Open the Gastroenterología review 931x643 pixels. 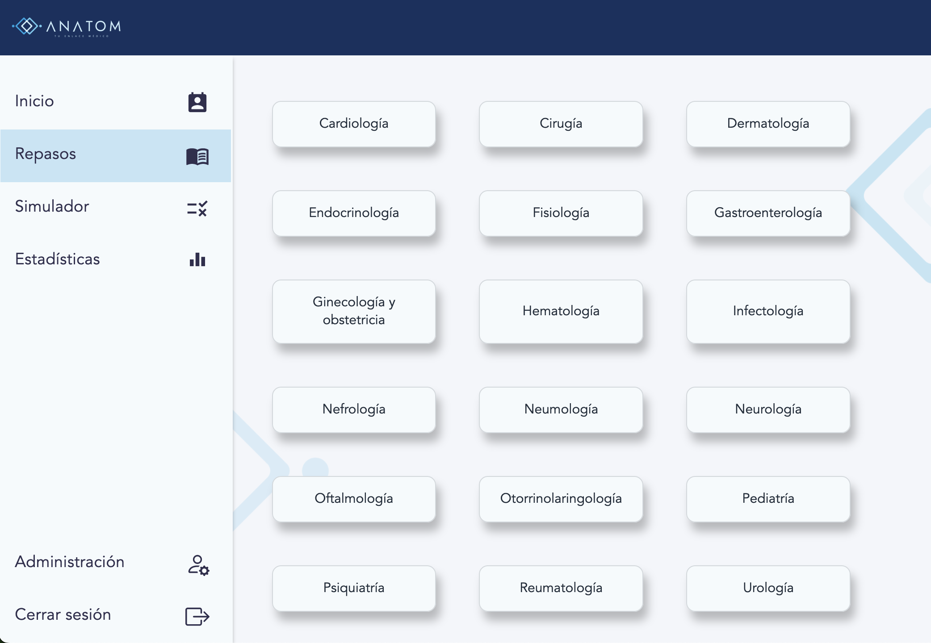pos(768,213)
